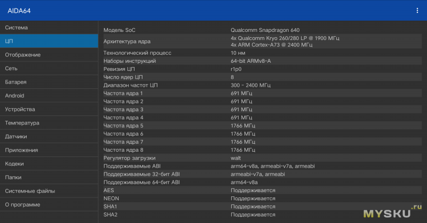Select the Папки sidebar item
The height and width of the screenshot is (223, 427).
[49, 177]
